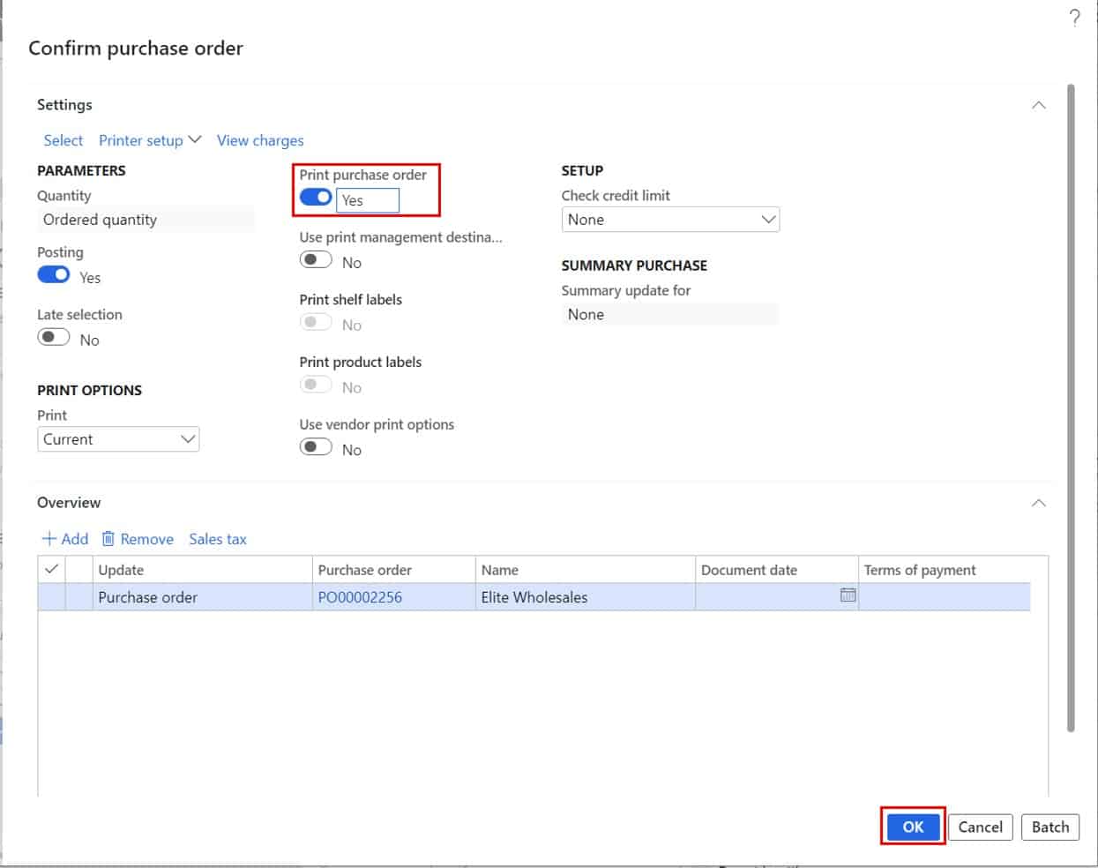Screen dimensions: 1098x868
Task: Collapse the Settings section chevron
Action: coord(1039,105)
